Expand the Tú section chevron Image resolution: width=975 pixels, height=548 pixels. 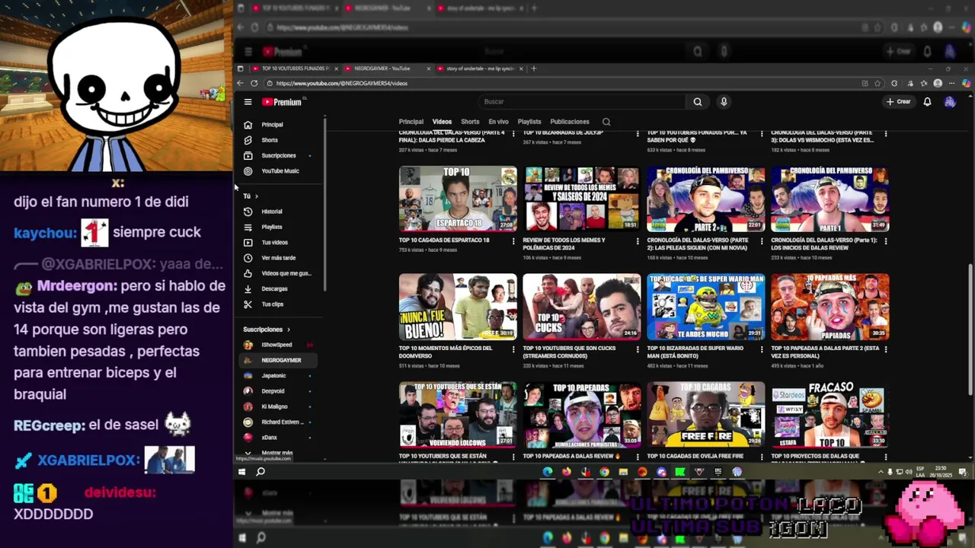(x=256, y=196)
